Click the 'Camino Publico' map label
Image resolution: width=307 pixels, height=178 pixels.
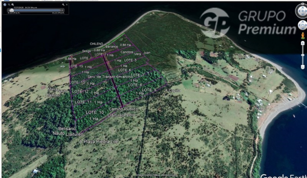coord(123,109)
